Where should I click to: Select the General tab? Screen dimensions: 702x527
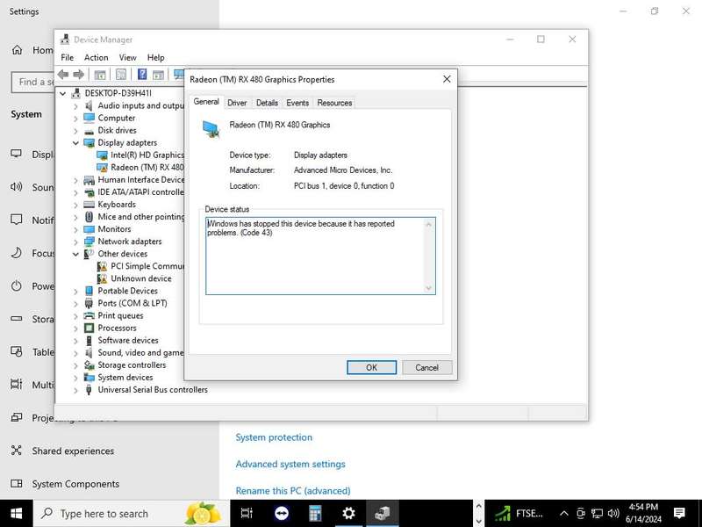[x=206, y=102]
